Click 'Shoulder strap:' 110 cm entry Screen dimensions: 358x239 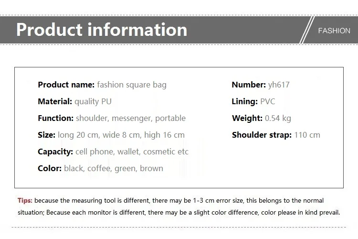[x=276, y=135]
